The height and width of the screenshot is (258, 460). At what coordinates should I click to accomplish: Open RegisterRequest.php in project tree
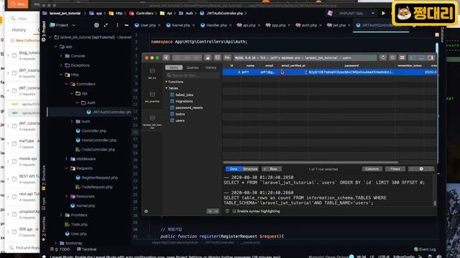(97, 178)
